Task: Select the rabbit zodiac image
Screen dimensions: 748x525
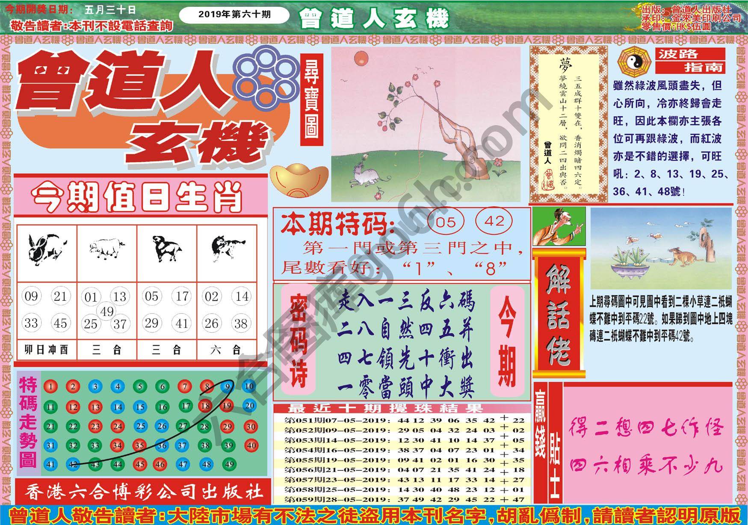Action: point(44,249)
